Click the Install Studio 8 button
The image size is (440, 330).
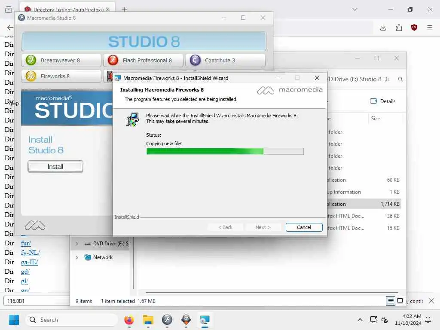[55, 166]
